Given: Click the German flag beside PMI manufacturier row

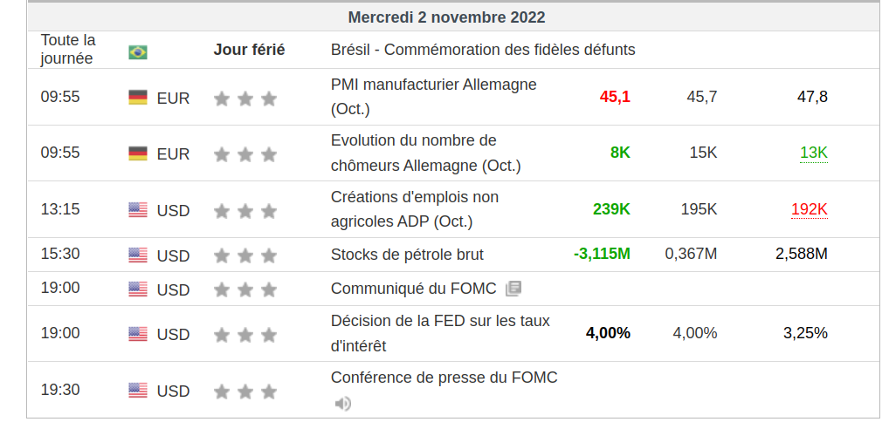Looking at the screenshot, I should pyautogui.click(x=138, y=97).
